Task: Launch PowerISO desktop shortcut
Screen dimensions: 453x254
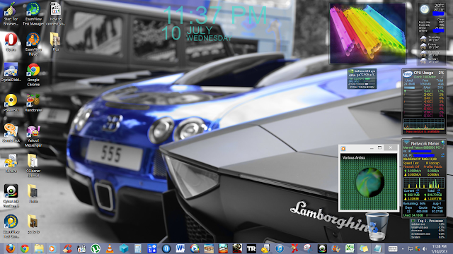Action: click(11, 103)
